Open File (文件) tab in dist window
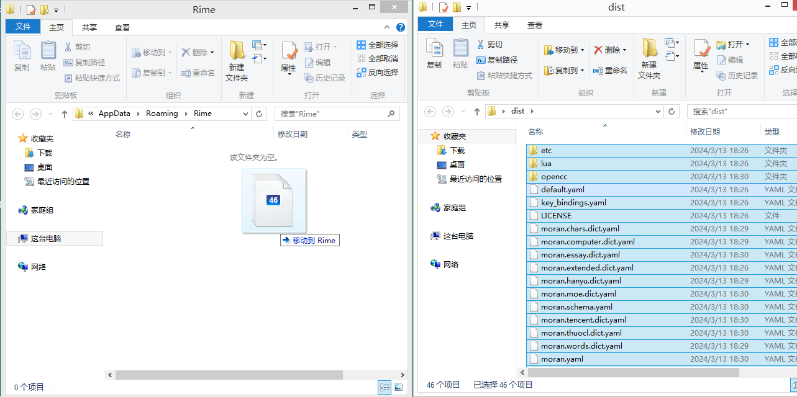The image size is (797, 397). click(x=435, y=24)
